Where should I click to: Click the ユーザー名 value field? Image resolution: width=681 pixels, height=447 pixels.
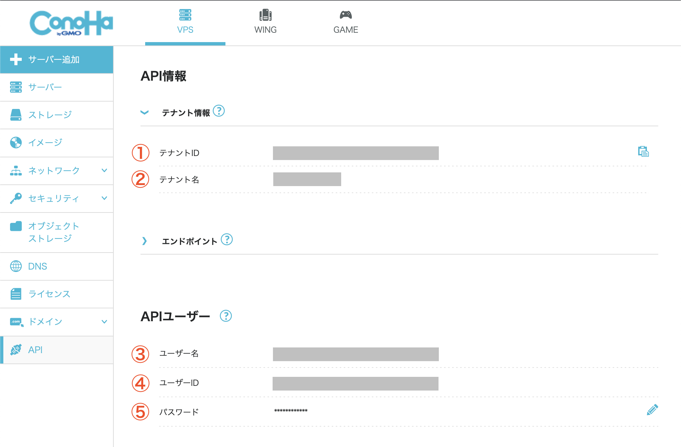[356, 354]
